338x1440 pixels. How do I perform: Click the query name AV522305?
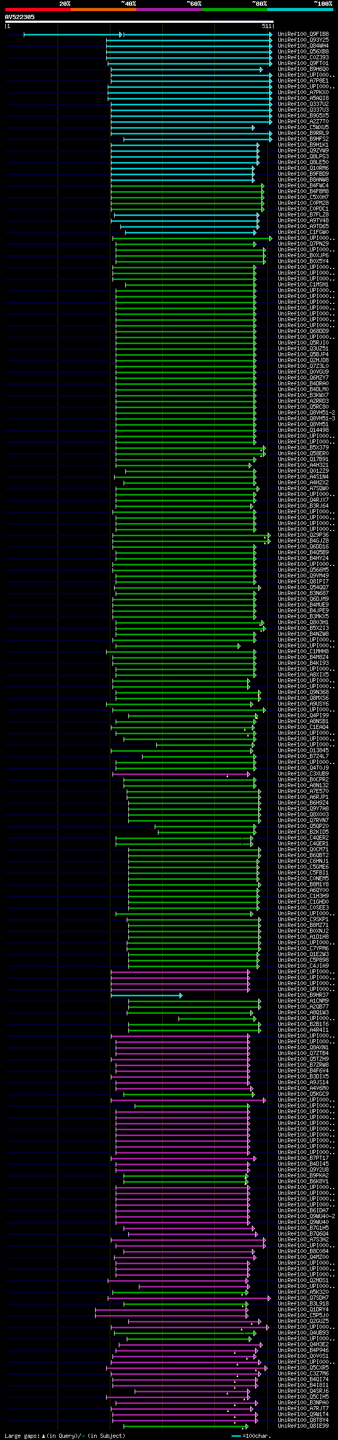point(20,17)
